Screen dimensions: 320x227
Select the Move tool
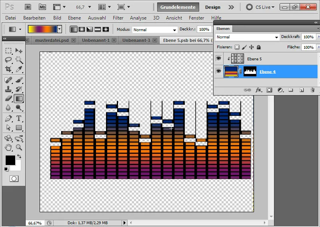pyautogui.click(x=19, y=51)
